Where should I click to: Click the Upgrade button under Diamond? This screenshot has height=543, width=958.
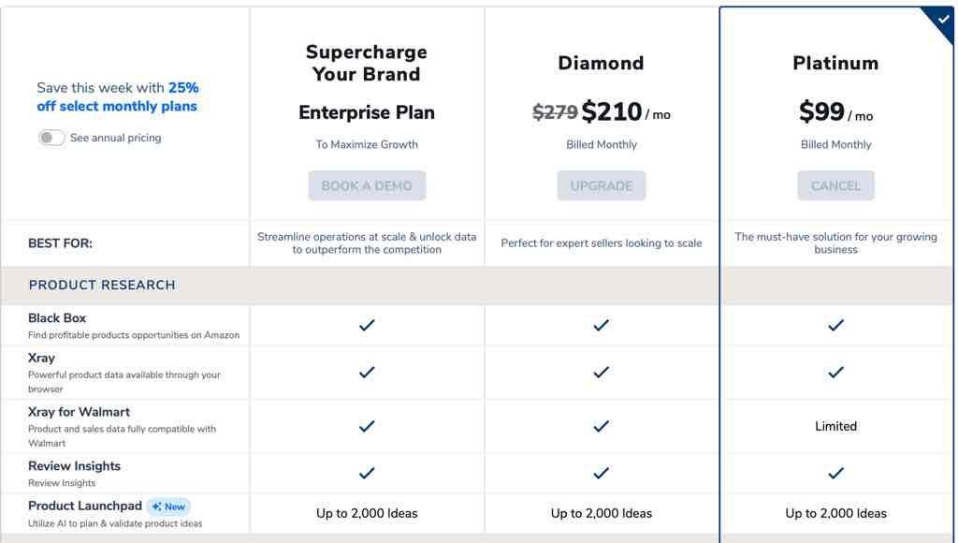click(602, 186)
